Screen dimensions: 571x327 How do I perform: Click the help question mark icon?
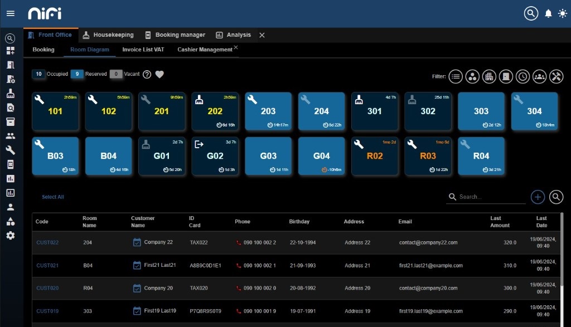click(x=147, y=74)
